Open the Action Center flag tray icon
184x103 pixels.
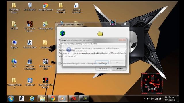(152, 99)
